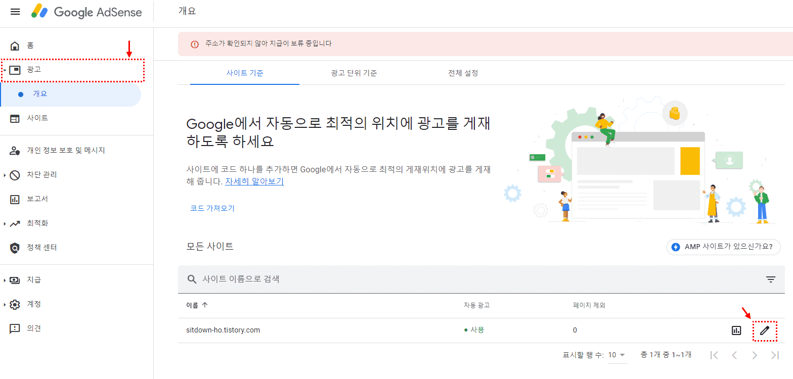Switch to the 전체 설정 tab
The height and width of the screenshot is (379, 793).
click(463, 73)
